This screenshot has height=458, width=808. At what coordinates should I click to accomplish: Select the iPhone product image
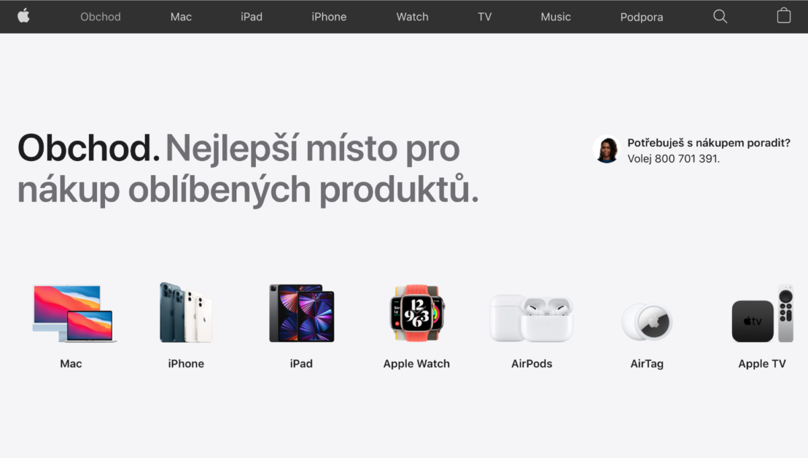[x=186, y=313]
